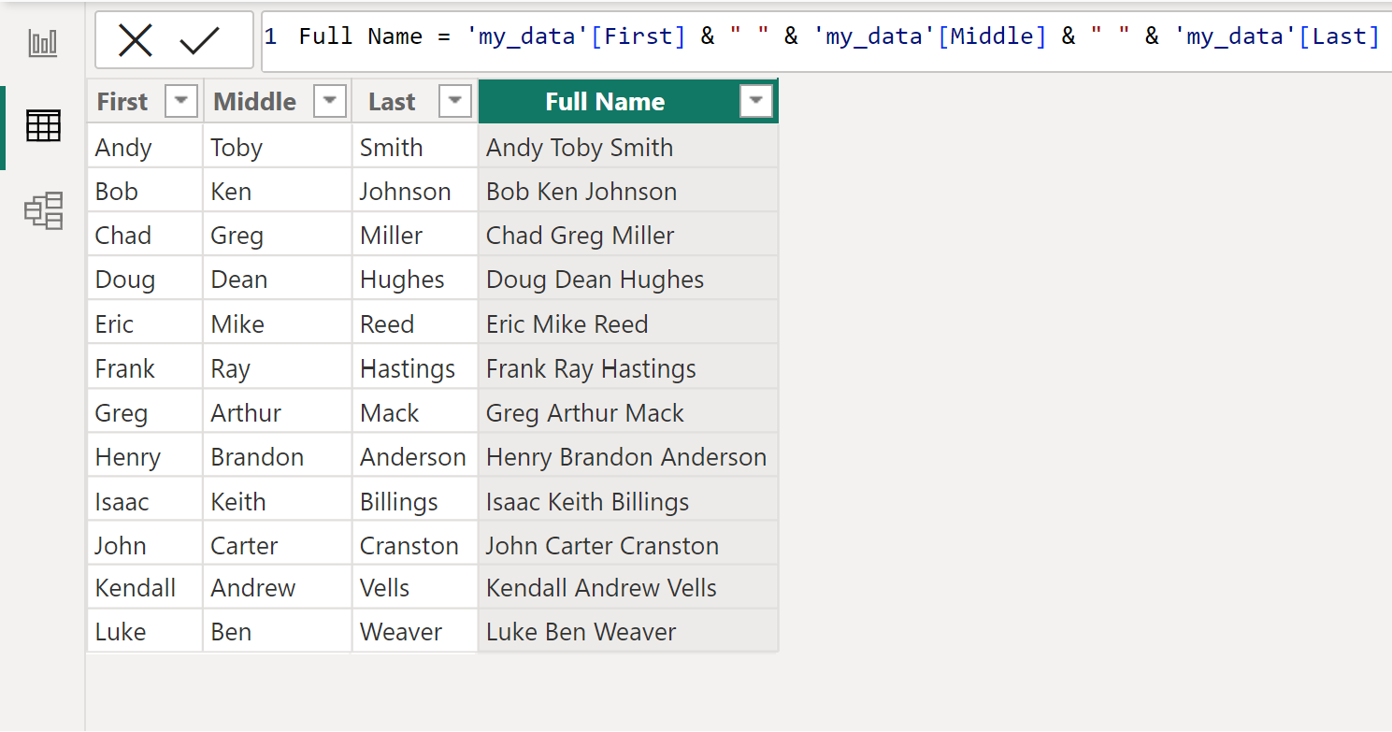Screen dimensions: 1392x732
Task: Click the cell 'Arthur' in Middle column
Action: 278,412
